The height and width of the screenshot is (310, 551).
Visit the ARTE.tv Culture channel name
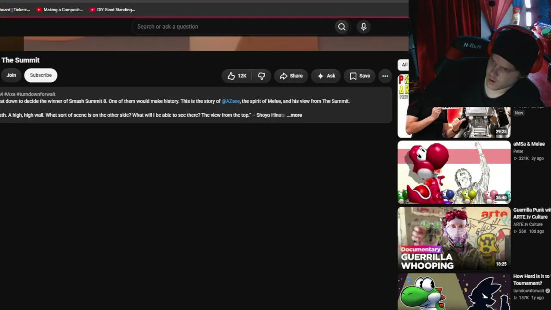click(x=528, y=224)
